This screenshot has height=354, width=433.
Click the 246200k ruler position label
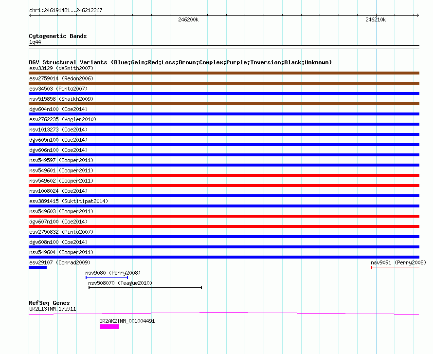[188, 19]
